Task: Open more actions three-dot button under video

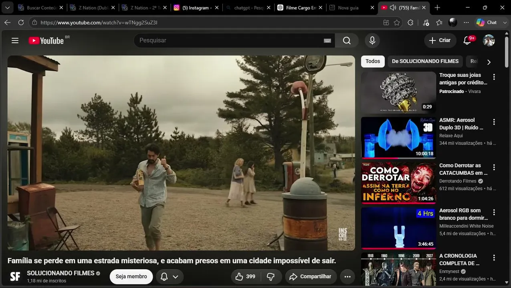Action: 347,276
